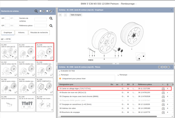Click part number 36 14 1095389
Screen dimensions: 175x118
(144, 108)
